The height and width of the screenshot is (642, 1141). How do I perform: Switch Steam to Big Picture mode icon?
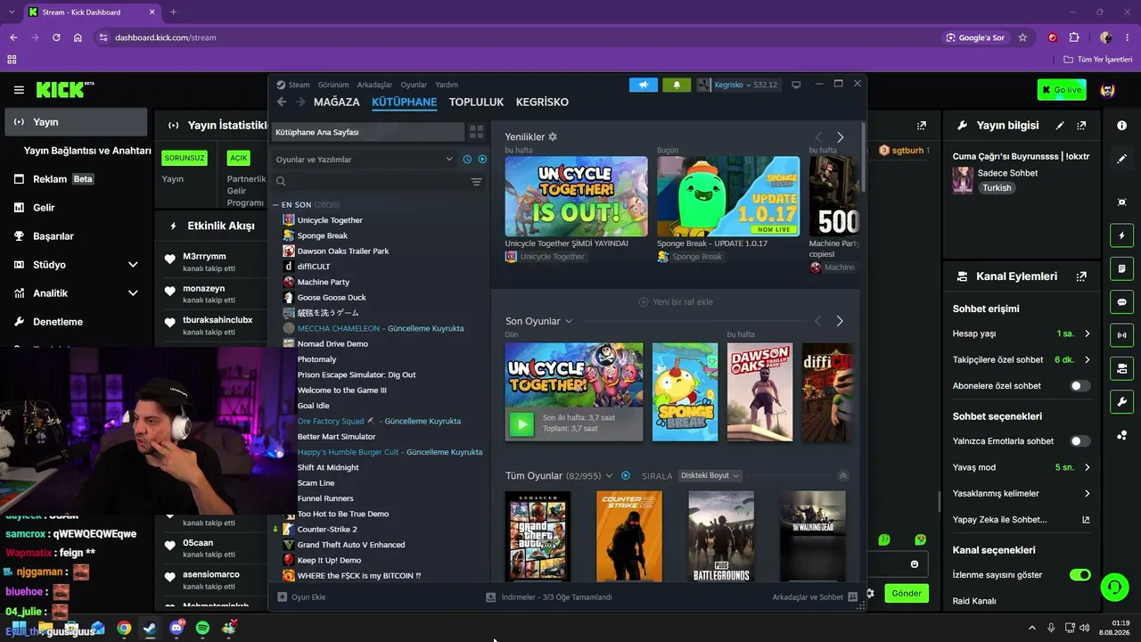[796, 85]
